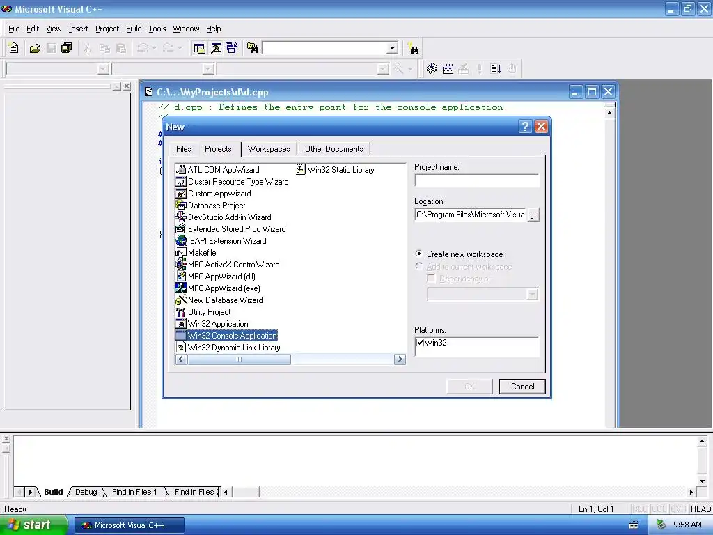The height and width of the screenshot is (535, 713).
Task: Switch to the Workspaces tab
Action: (x=269, y=149)
